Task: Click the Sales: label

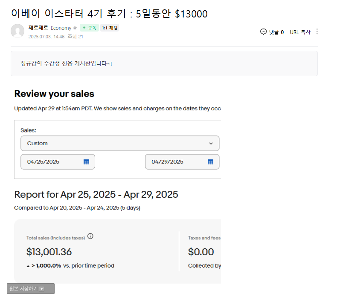Action: [28, 130]
